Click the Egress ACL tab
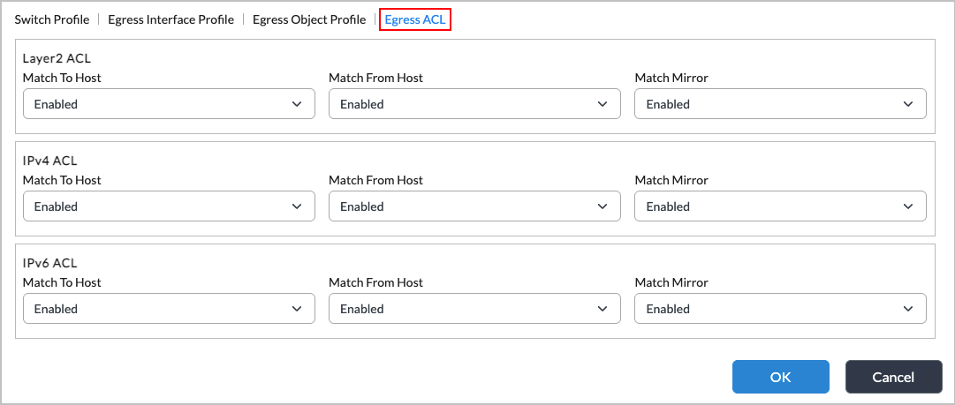Viewport: 955px width, 405px height. click(x=415, y=19)
